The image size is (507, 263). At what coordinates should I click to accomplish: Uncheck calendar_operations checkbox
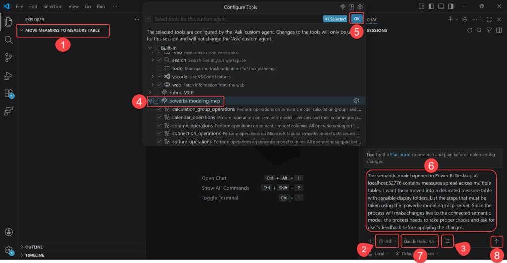click(x=159, y=117)
